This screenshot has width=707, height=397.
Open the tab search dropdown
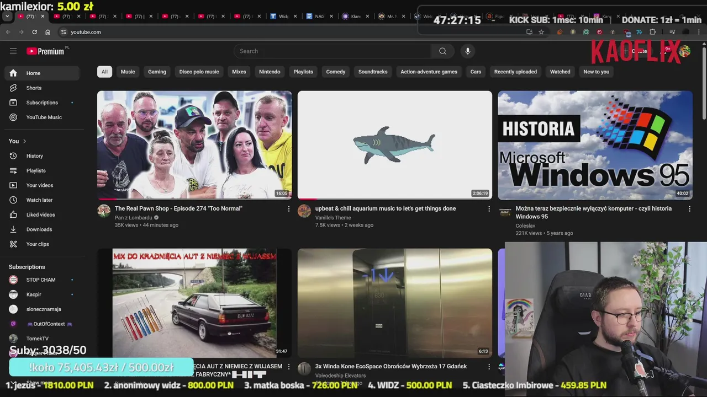7,17
